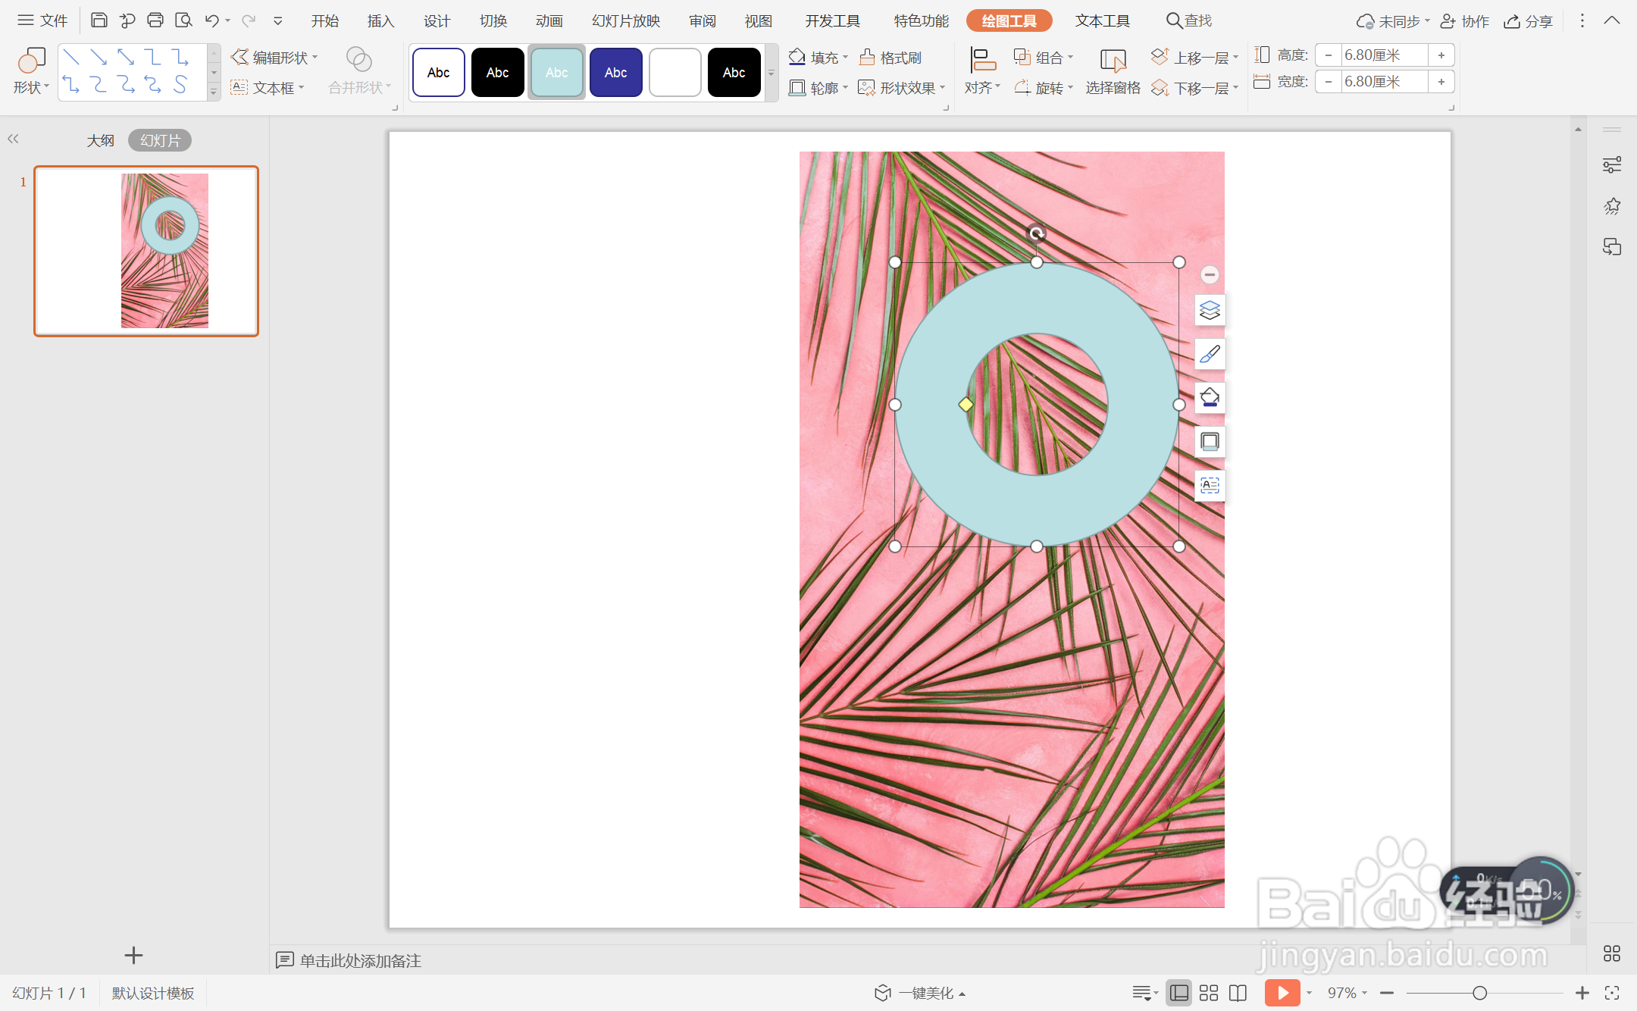Click 一键美化 beautify button
This screenshot has width=1637, height=1011.
[920, 993]
